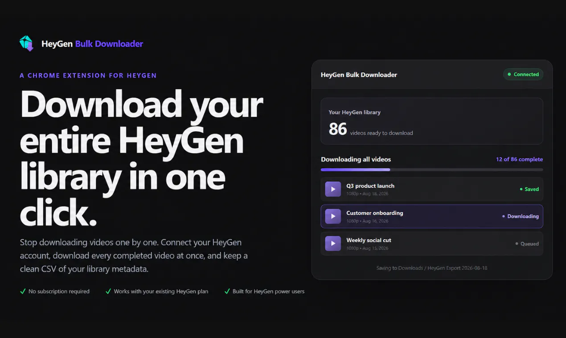The width and height of the screenshot is (566, 338).
Task: Click the play icon for Customer onboarding
Action: (x=333, y=216)
